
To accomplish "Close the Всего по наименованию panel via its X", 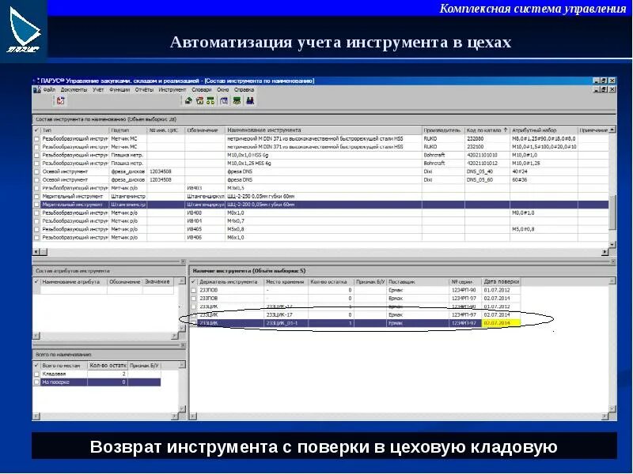I will point(183,345).
